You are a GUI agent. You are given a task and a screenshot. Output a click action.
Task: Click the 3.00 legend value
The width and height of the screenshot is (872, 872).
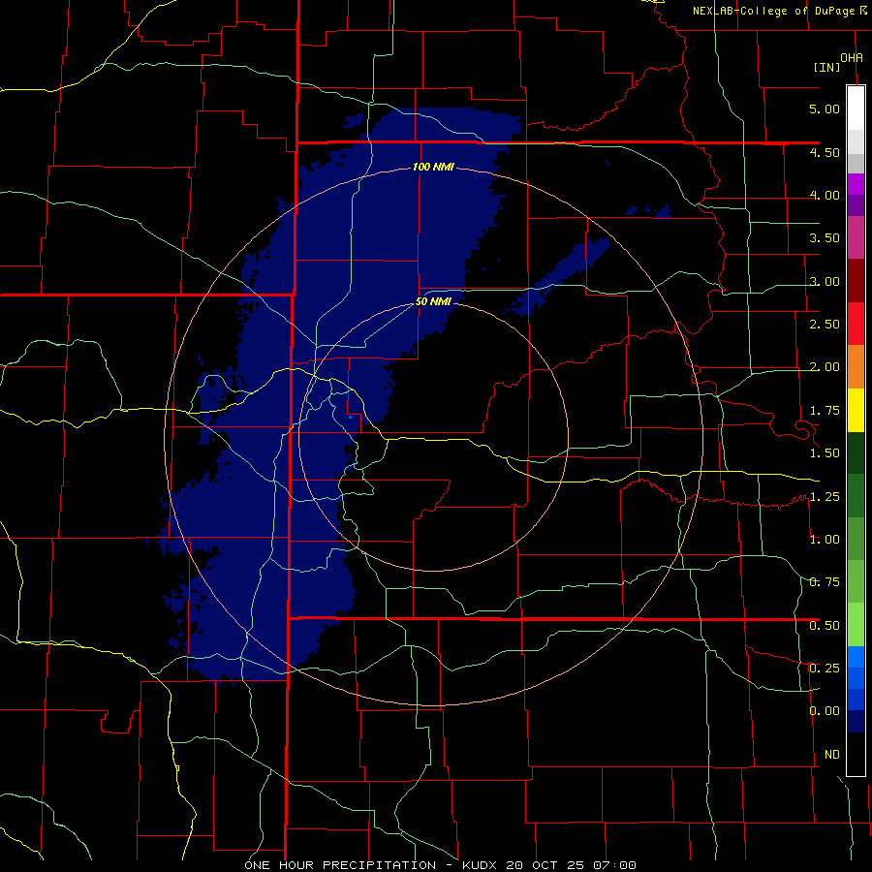(825, 281)
